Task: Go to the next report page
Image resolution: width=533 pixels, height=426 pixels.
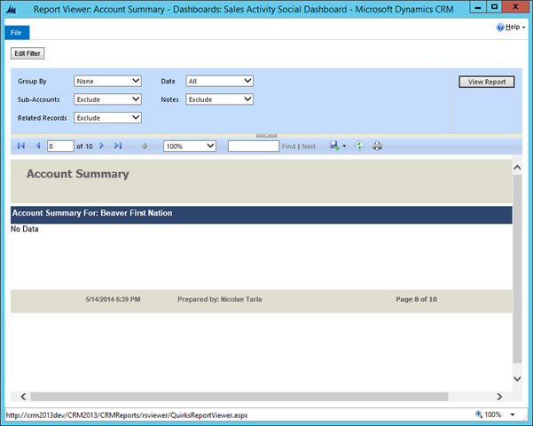Action: (102, 146)
